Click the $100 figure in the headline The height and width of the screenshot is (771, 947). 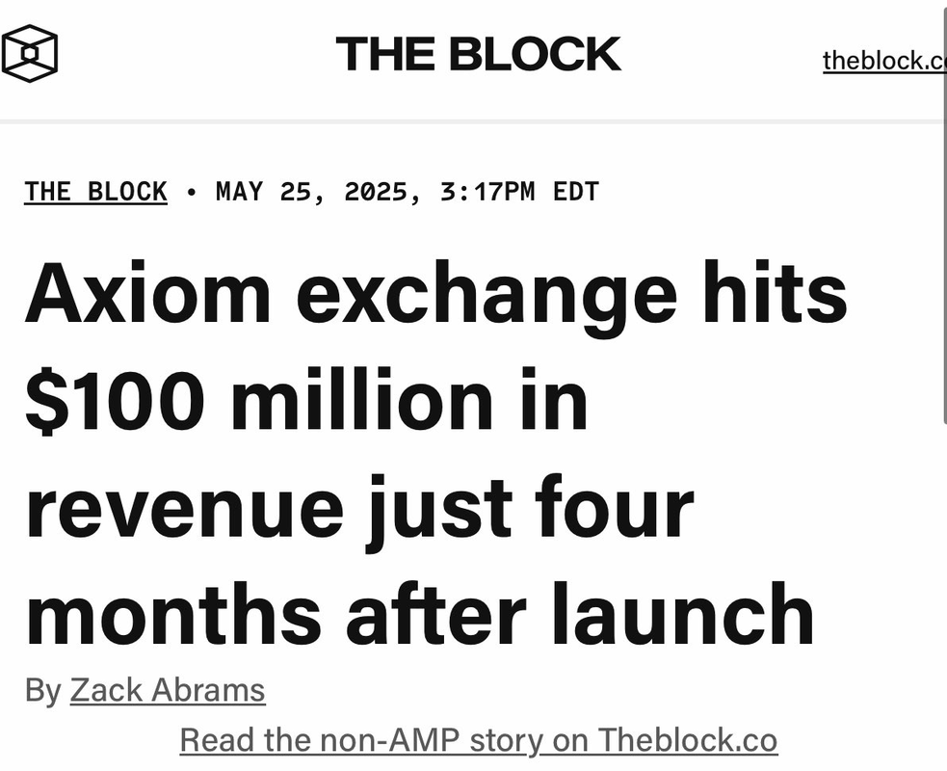114,399
